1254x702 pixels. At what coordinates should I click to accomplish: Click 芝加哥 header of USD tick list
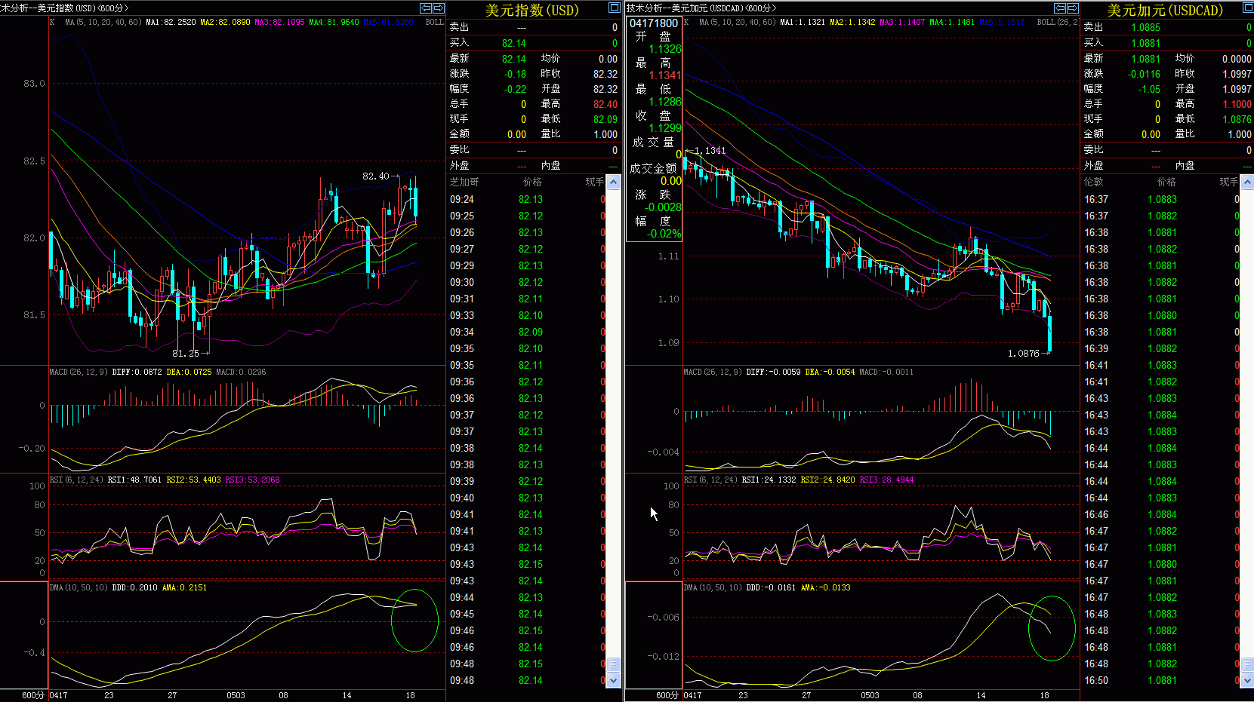click(464, 182)
